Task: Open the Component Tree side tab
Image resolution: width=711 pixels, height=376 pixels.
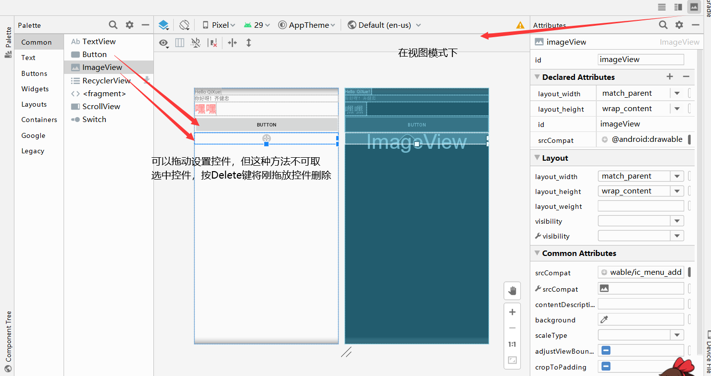Action: click(8, 341)
